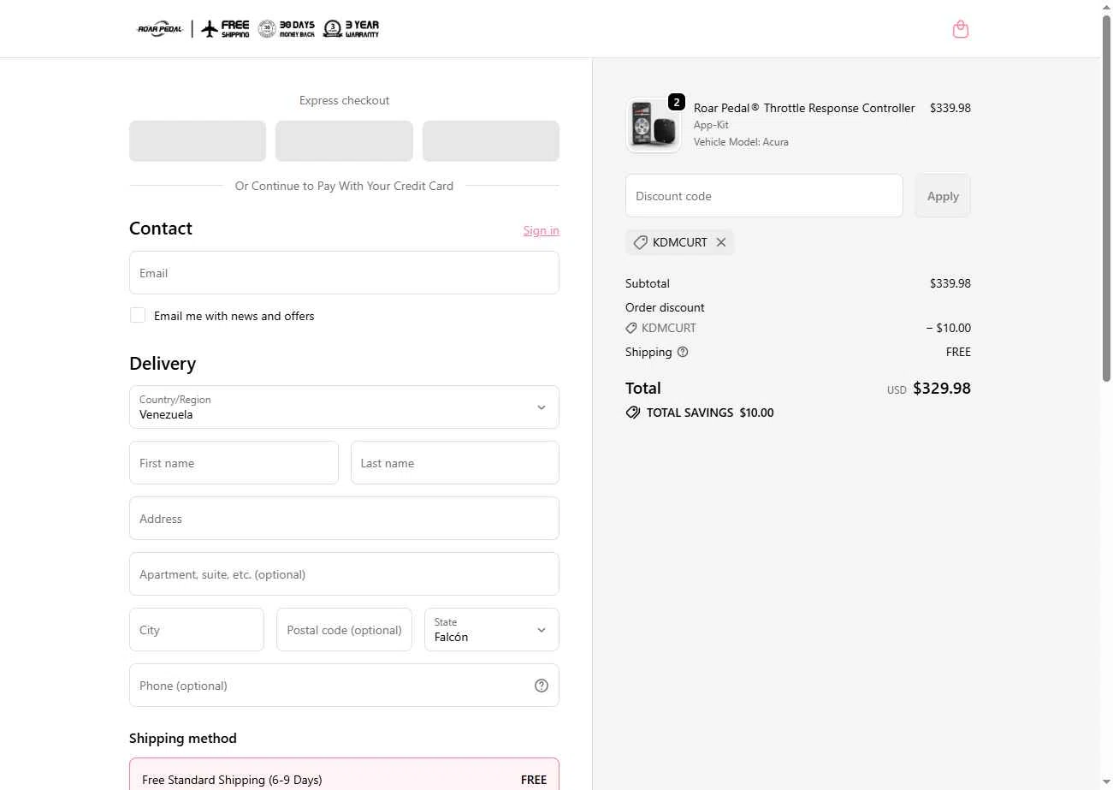Click the third express checkout button

[x=491, y=141]
